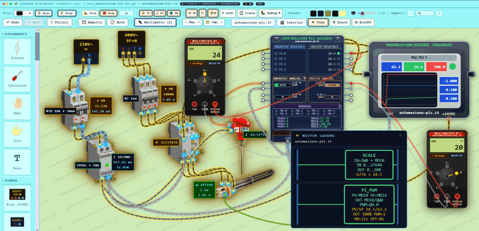Screen dimensions: 479x231
Task: Choose the Mano hand tool
Action: pyautogui.click(x=17, y=106)
